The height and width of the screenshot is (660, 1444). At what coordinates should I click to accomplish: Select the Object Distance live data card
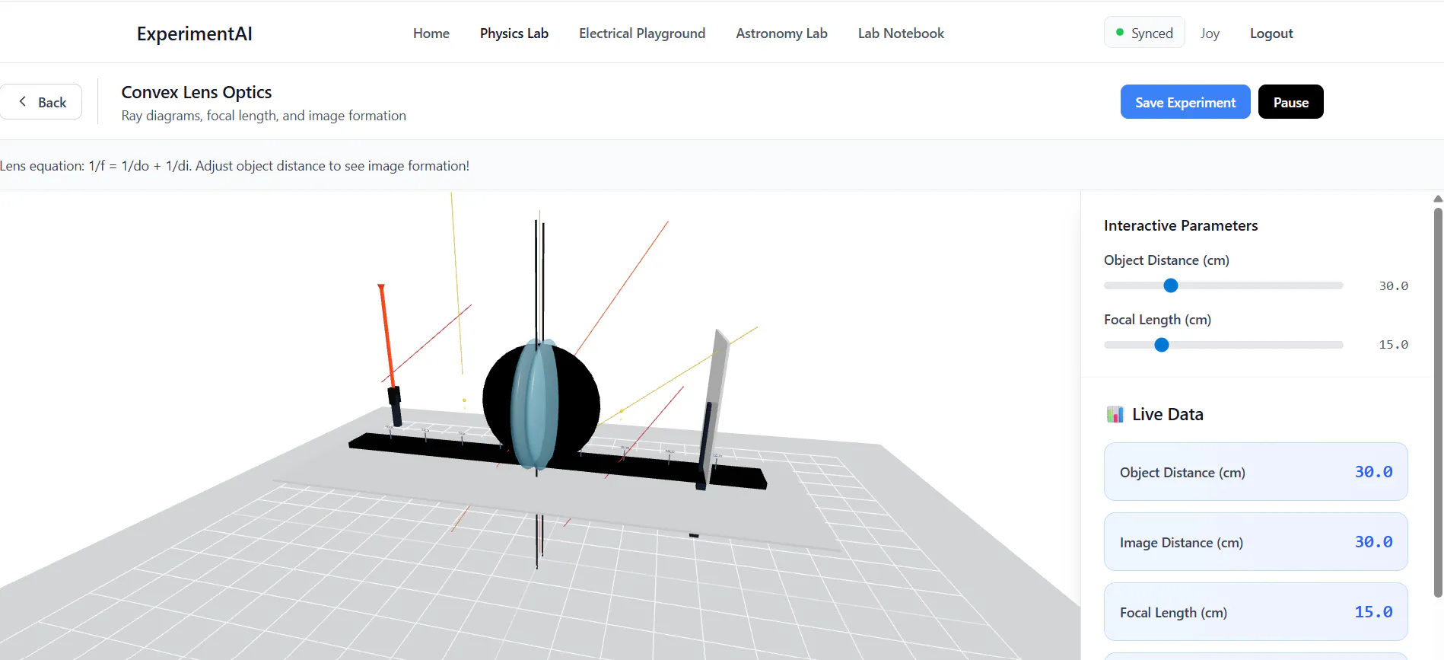click(1256, 472)
